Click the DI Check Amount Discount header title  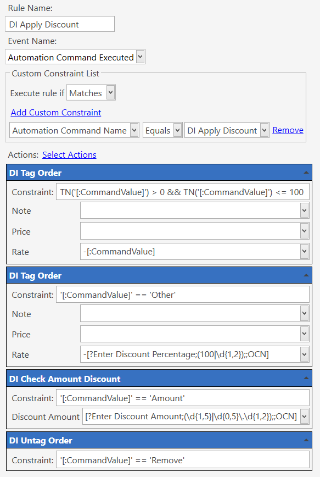65,379
